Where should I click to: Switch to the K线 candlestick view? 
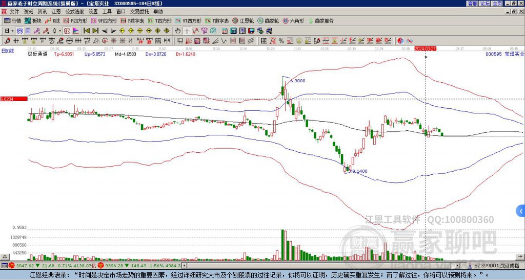click(52, 20)
